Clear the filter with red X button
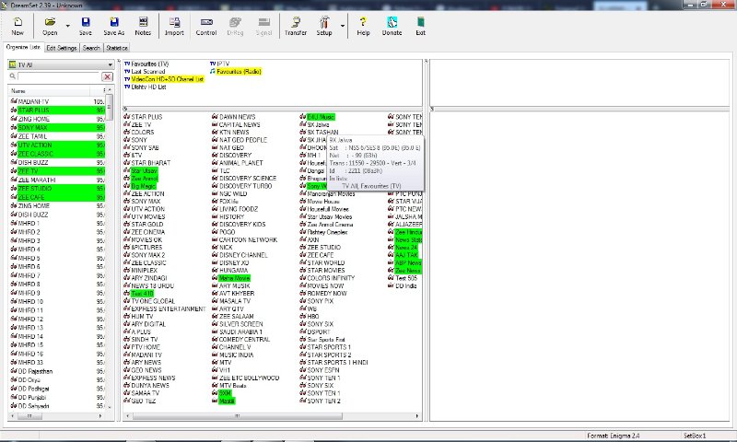 [x=107, y=76]
